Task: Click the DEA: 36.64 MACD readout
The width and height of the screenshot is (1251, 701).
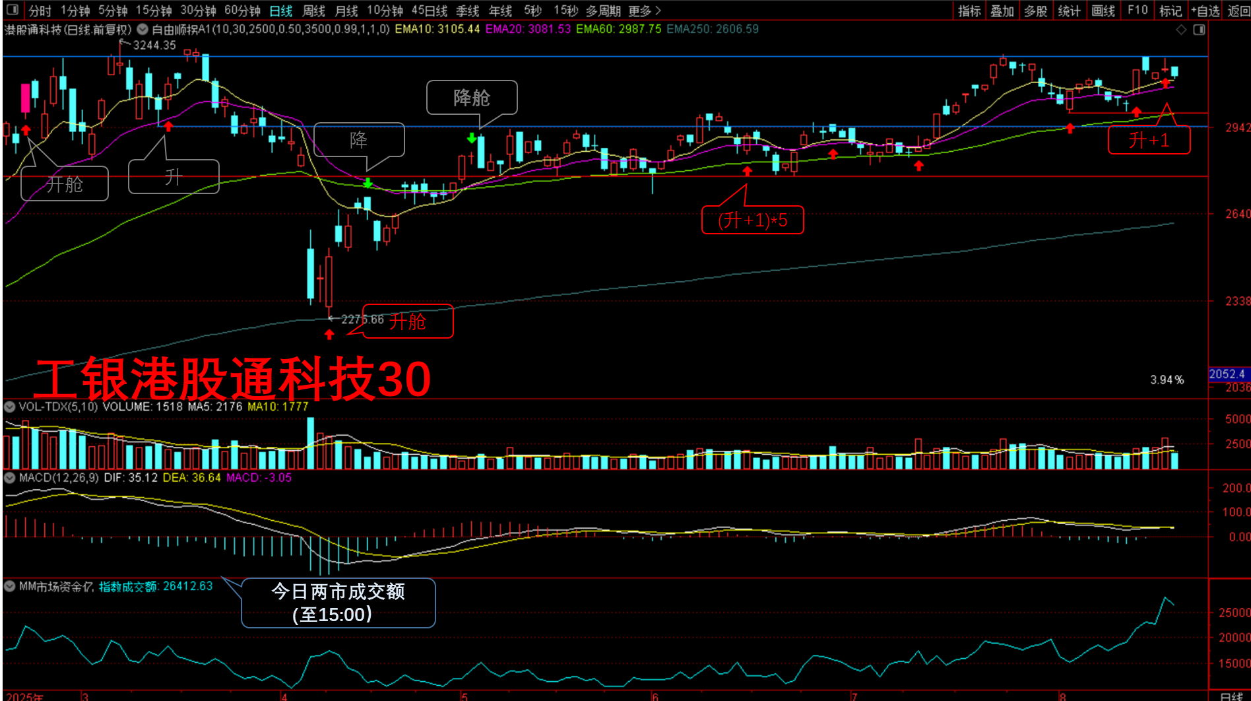Action: coord(191,477)
